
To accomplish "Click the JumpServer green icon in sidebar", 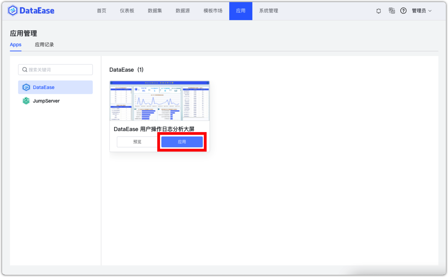I will pos(26,101).
